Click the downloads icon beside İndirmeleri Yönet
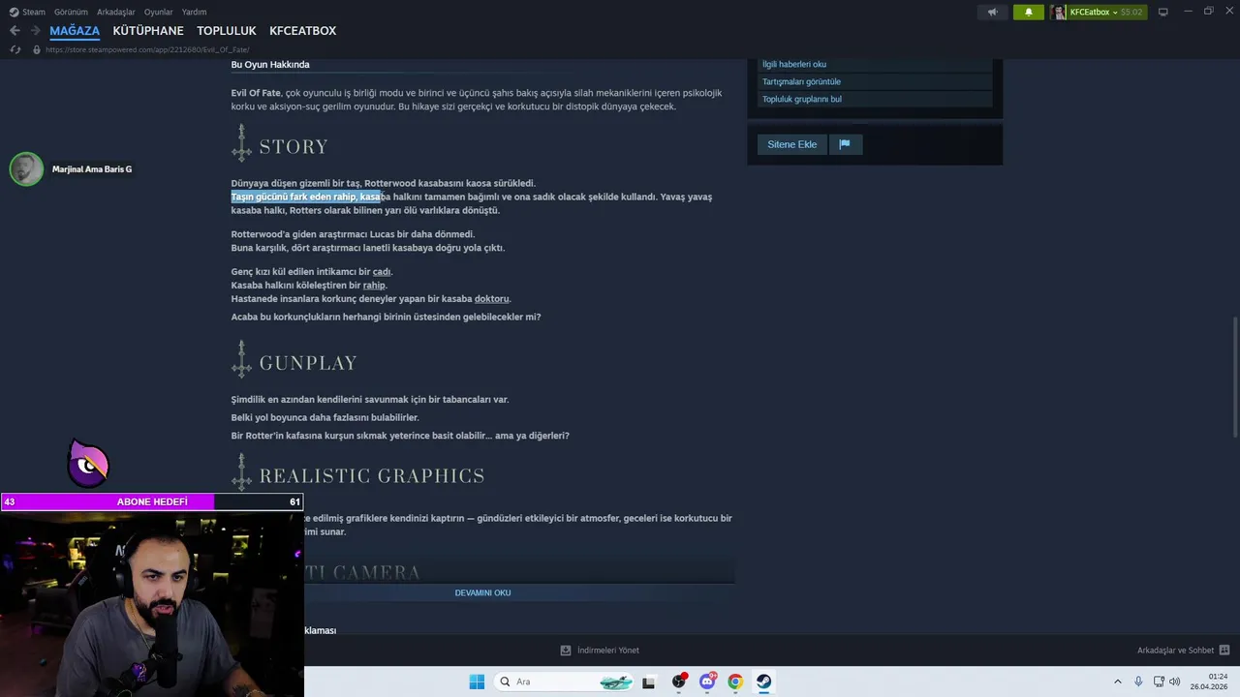This screenshot has height=697, width=1240. click(566, 651)
